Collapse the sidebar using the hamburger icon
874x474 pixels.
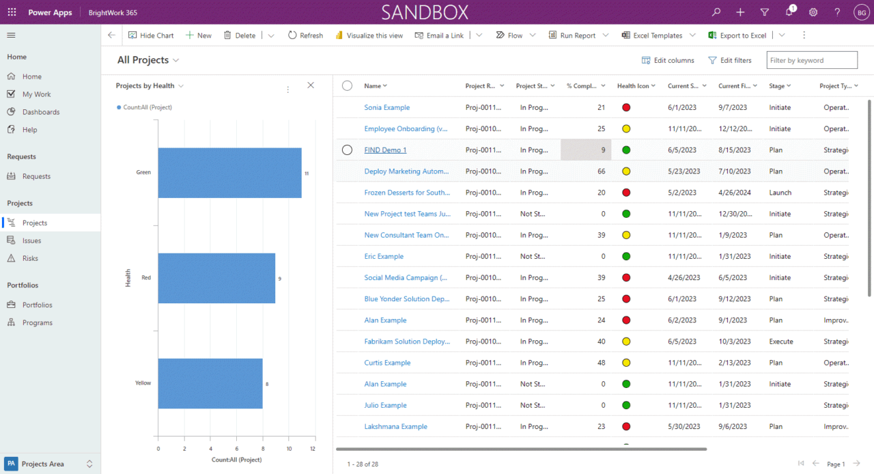11,35
